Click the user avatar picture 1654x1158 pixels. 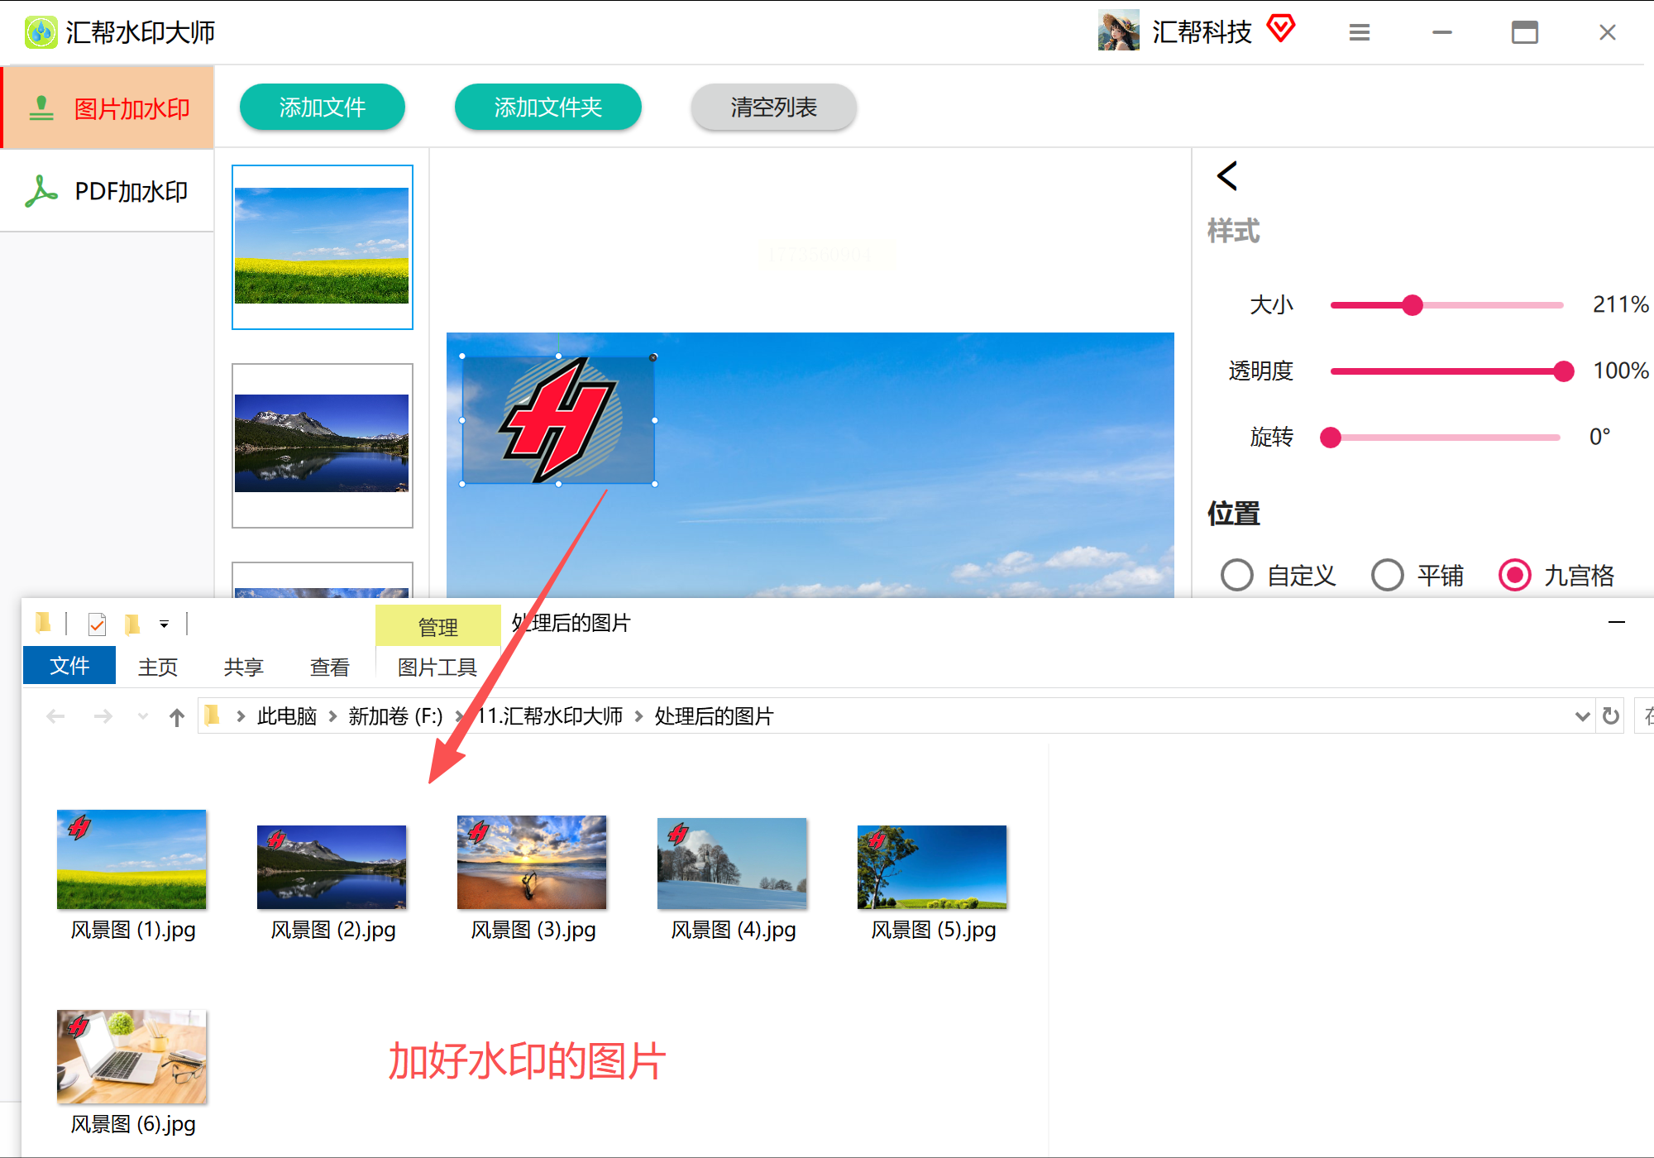[x=1118, y=31]
